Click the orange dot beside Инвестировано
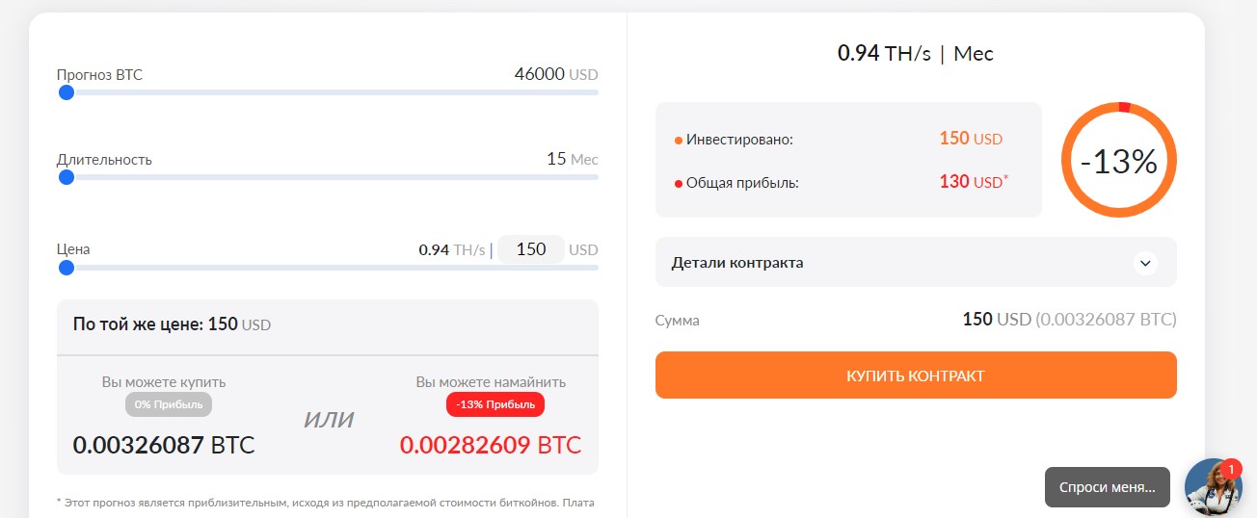Image resolution: width=1257 pixels, height=518 pixels. (x=679, y=141)
